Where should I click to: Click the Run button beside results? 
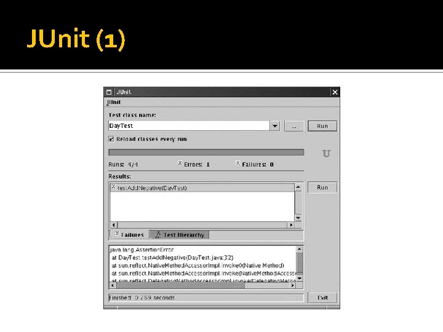[x=322, y=188]
